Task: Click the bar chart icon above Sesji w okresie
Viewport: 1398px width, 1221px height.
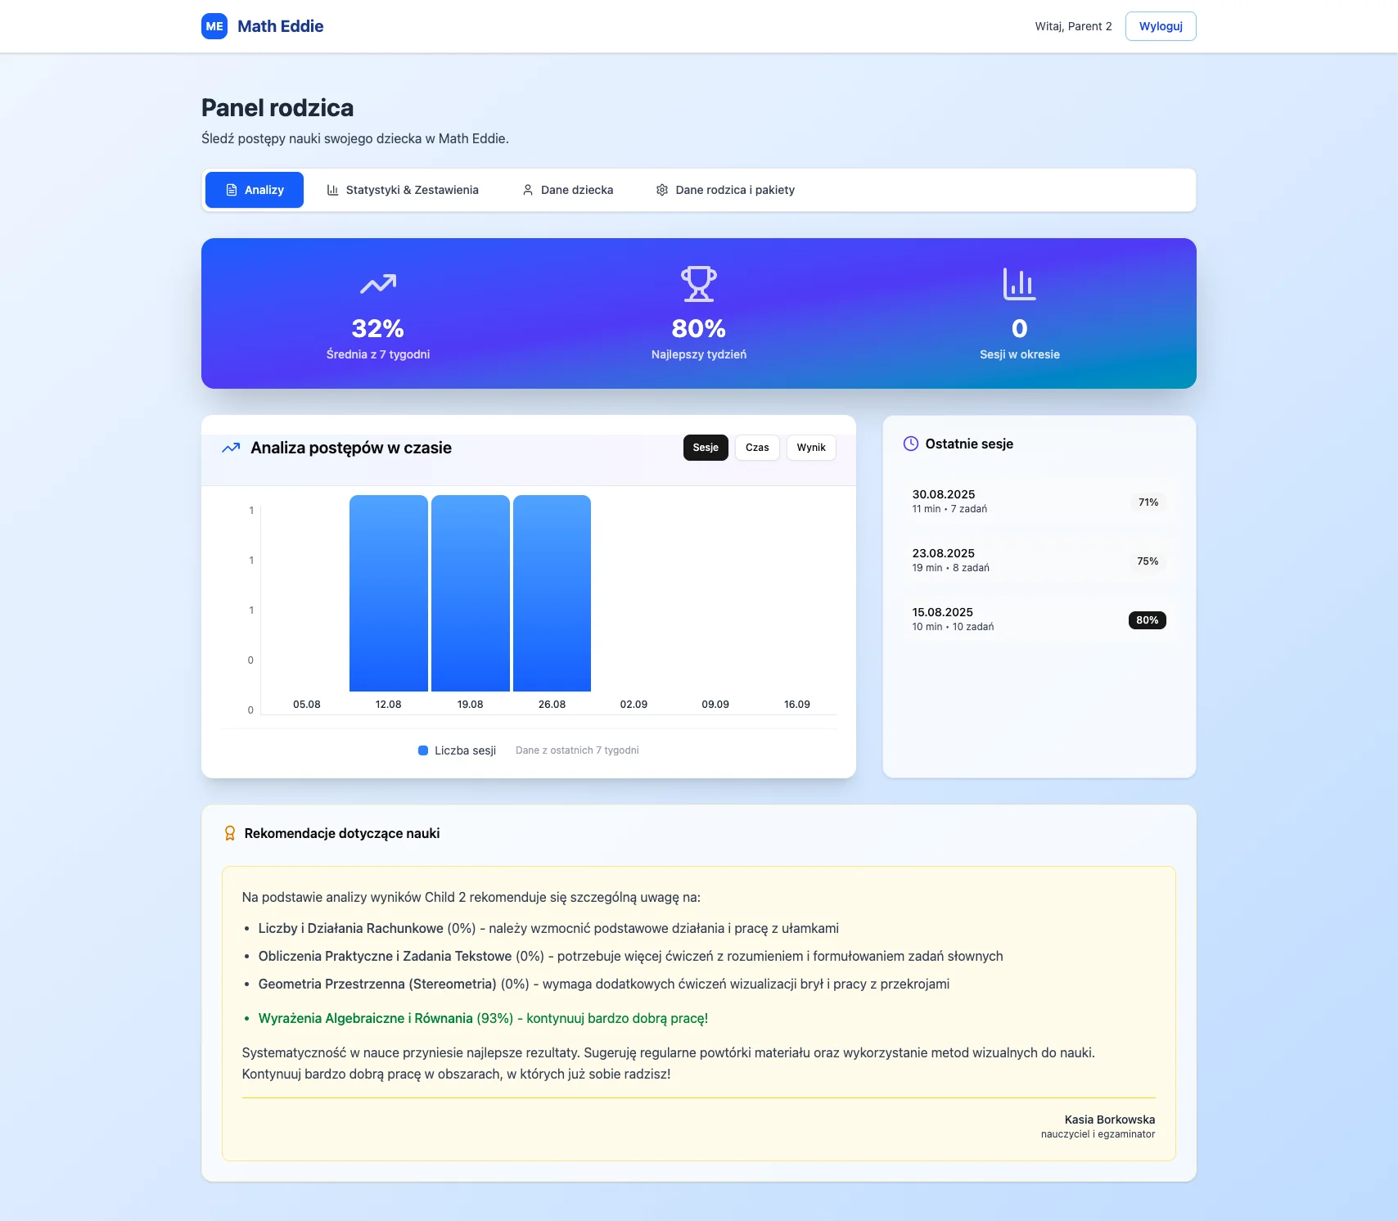Action: [x=1019, y=283]
